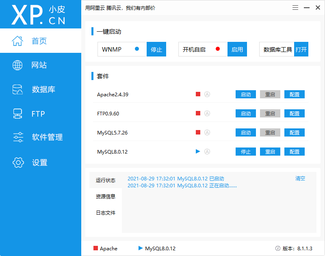Viewport: 325px width, 256px height.
Task: Click the WNMP blue status dot
Action: click(137, 49)
